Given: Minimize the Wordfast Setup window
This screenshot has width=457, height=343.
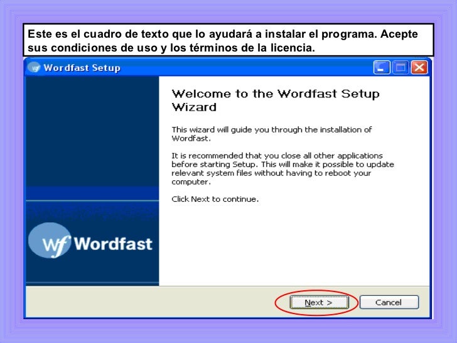Looking at the screenshot, I should click(x=382, y=68).
